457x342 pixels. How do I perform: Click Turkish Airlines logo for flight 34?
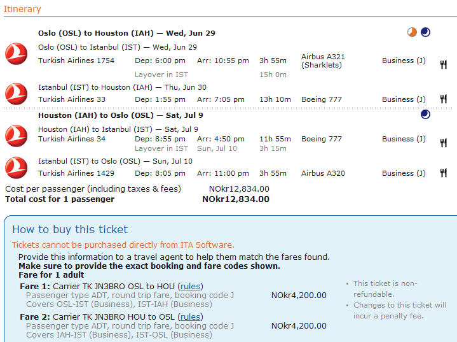[x=16, y=136]
